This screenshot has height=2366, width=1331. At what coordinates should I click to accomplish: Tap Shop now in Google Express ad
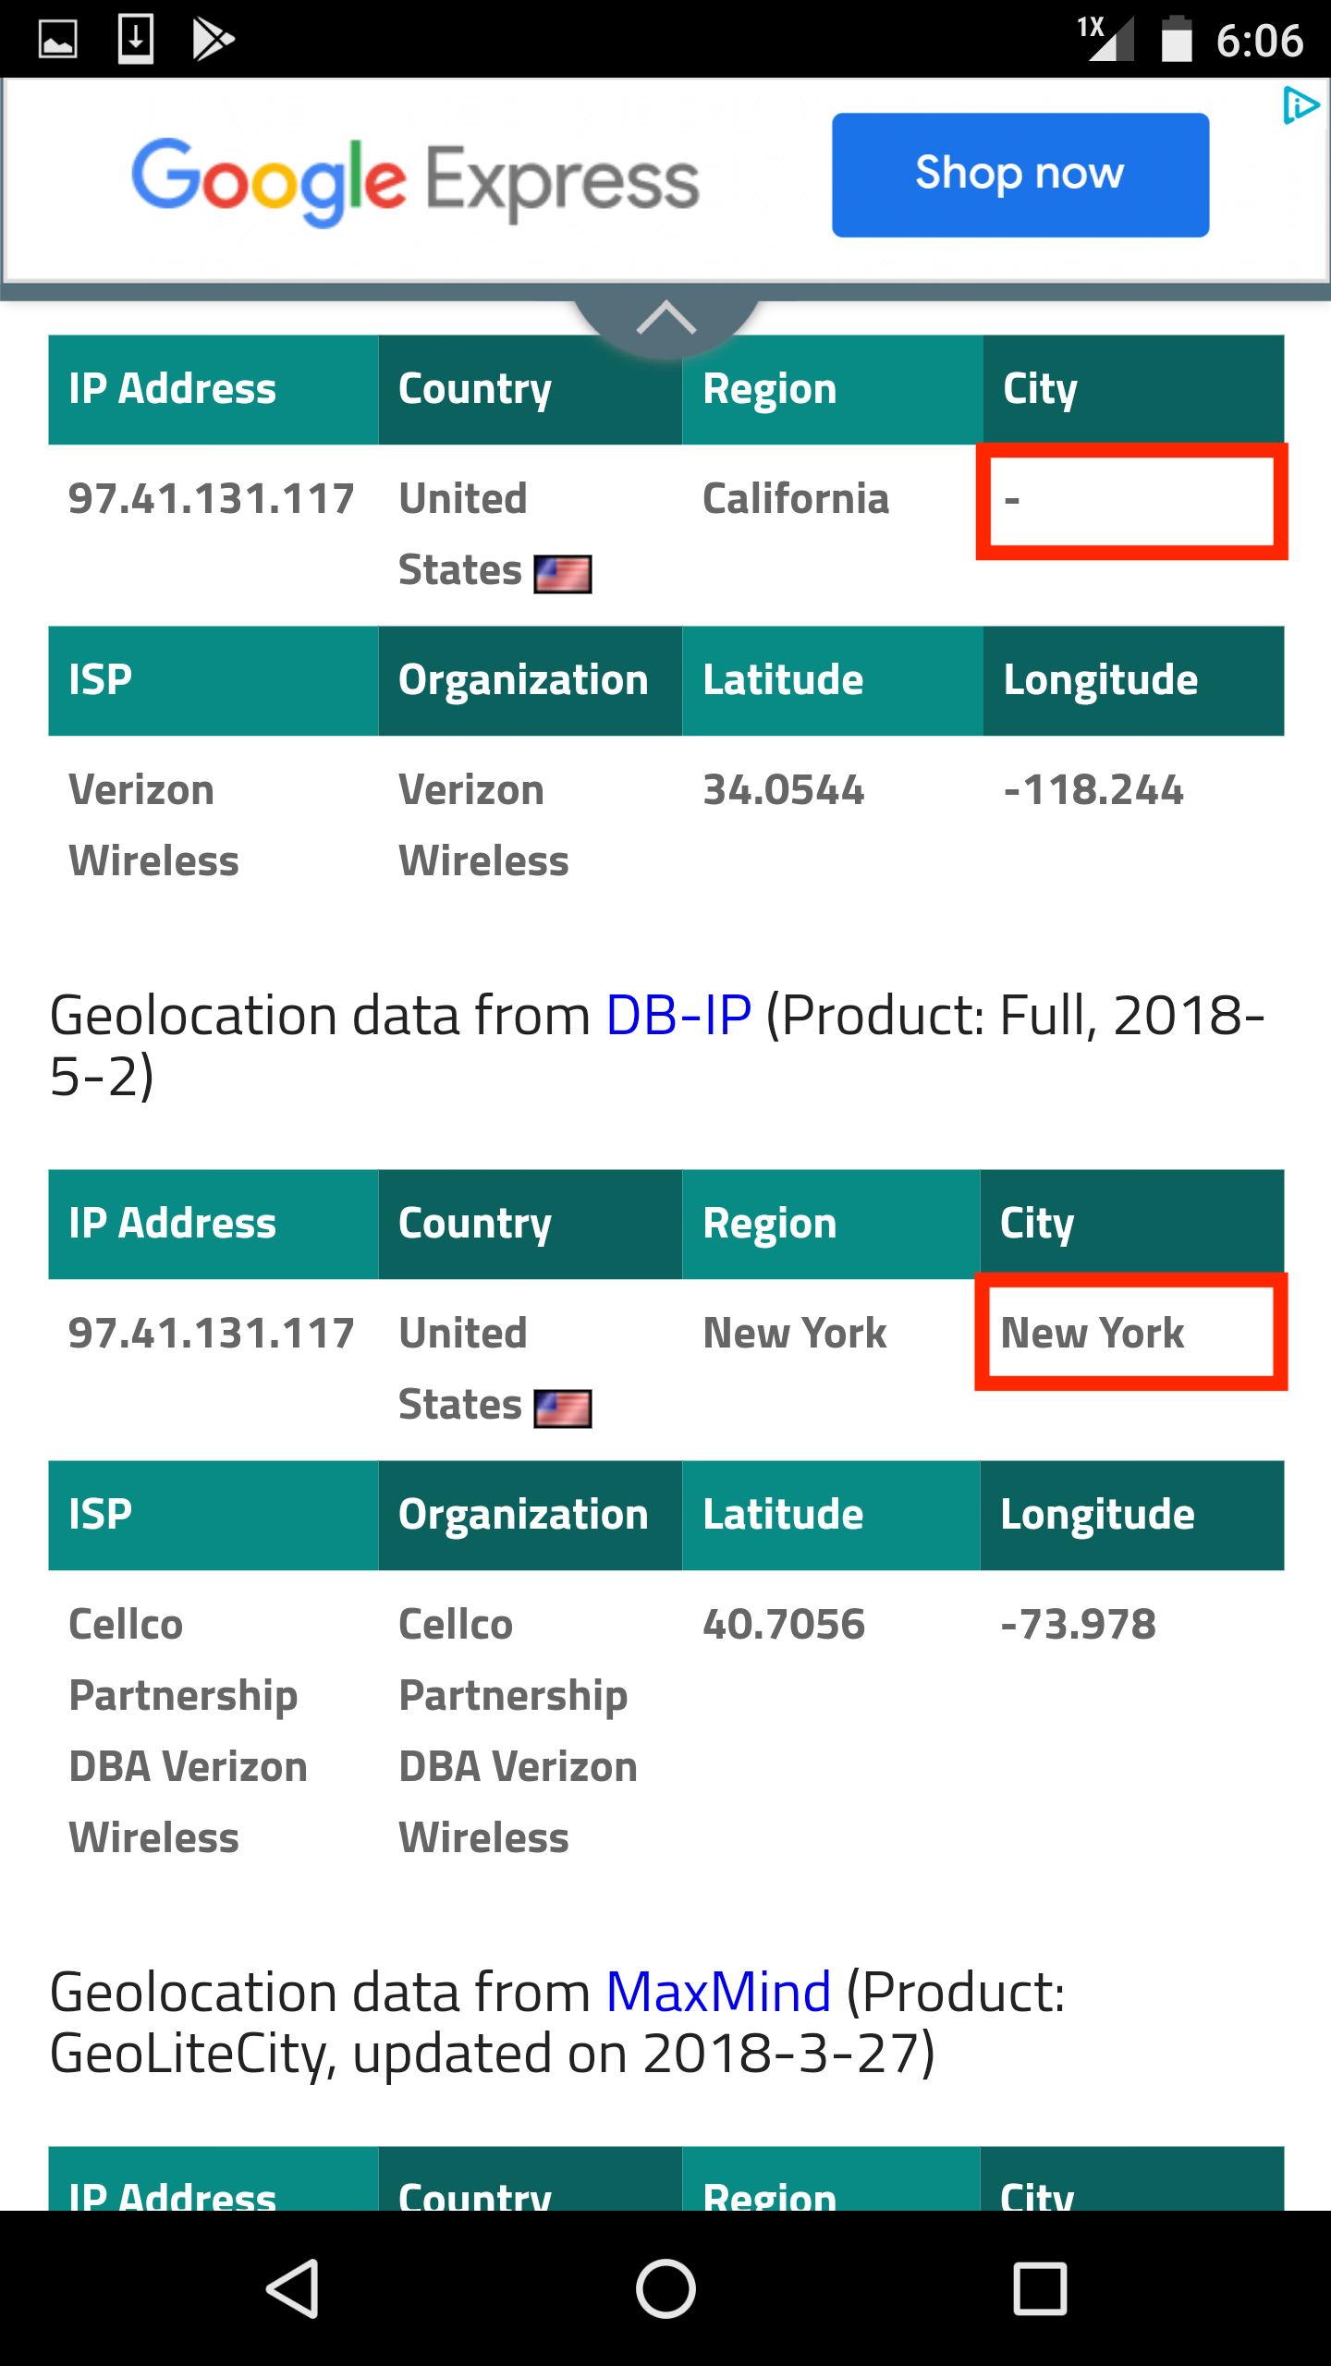(1020, 175)
